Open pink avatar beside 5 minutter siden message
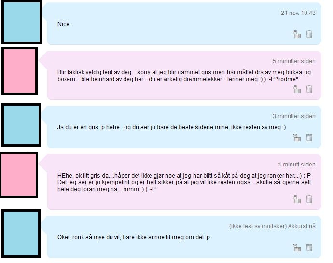This screenshot has height=263, width=333. 19,71
